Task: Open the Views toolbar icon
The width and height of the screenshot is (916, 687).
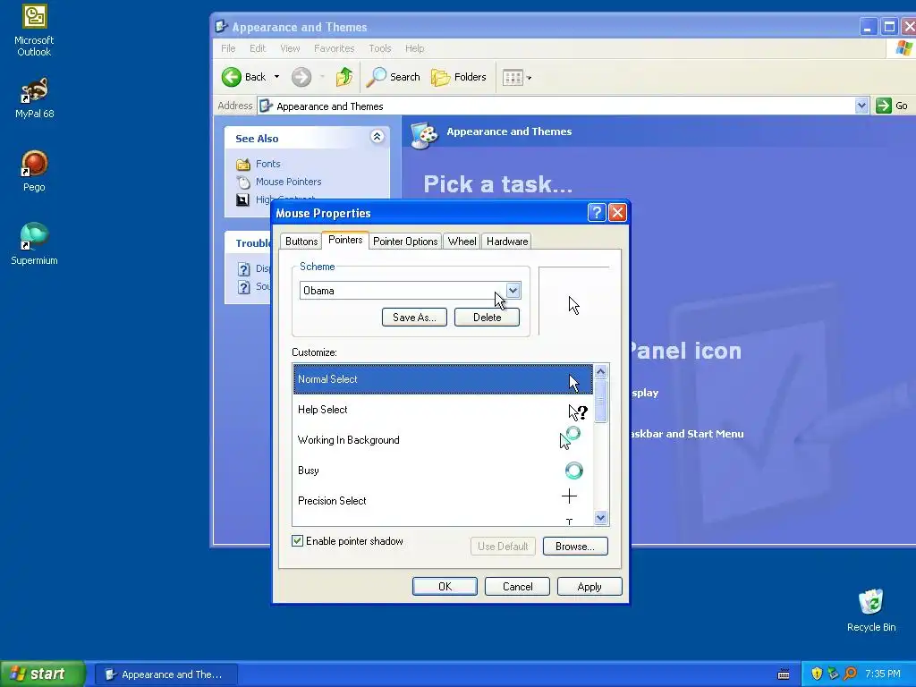Action: point(513,77)
